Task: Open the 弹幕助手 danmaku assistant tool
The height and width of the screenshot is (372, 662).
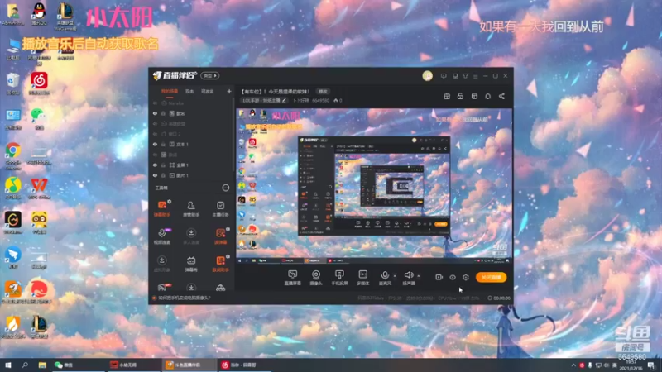Action: (x=161, y=209)
